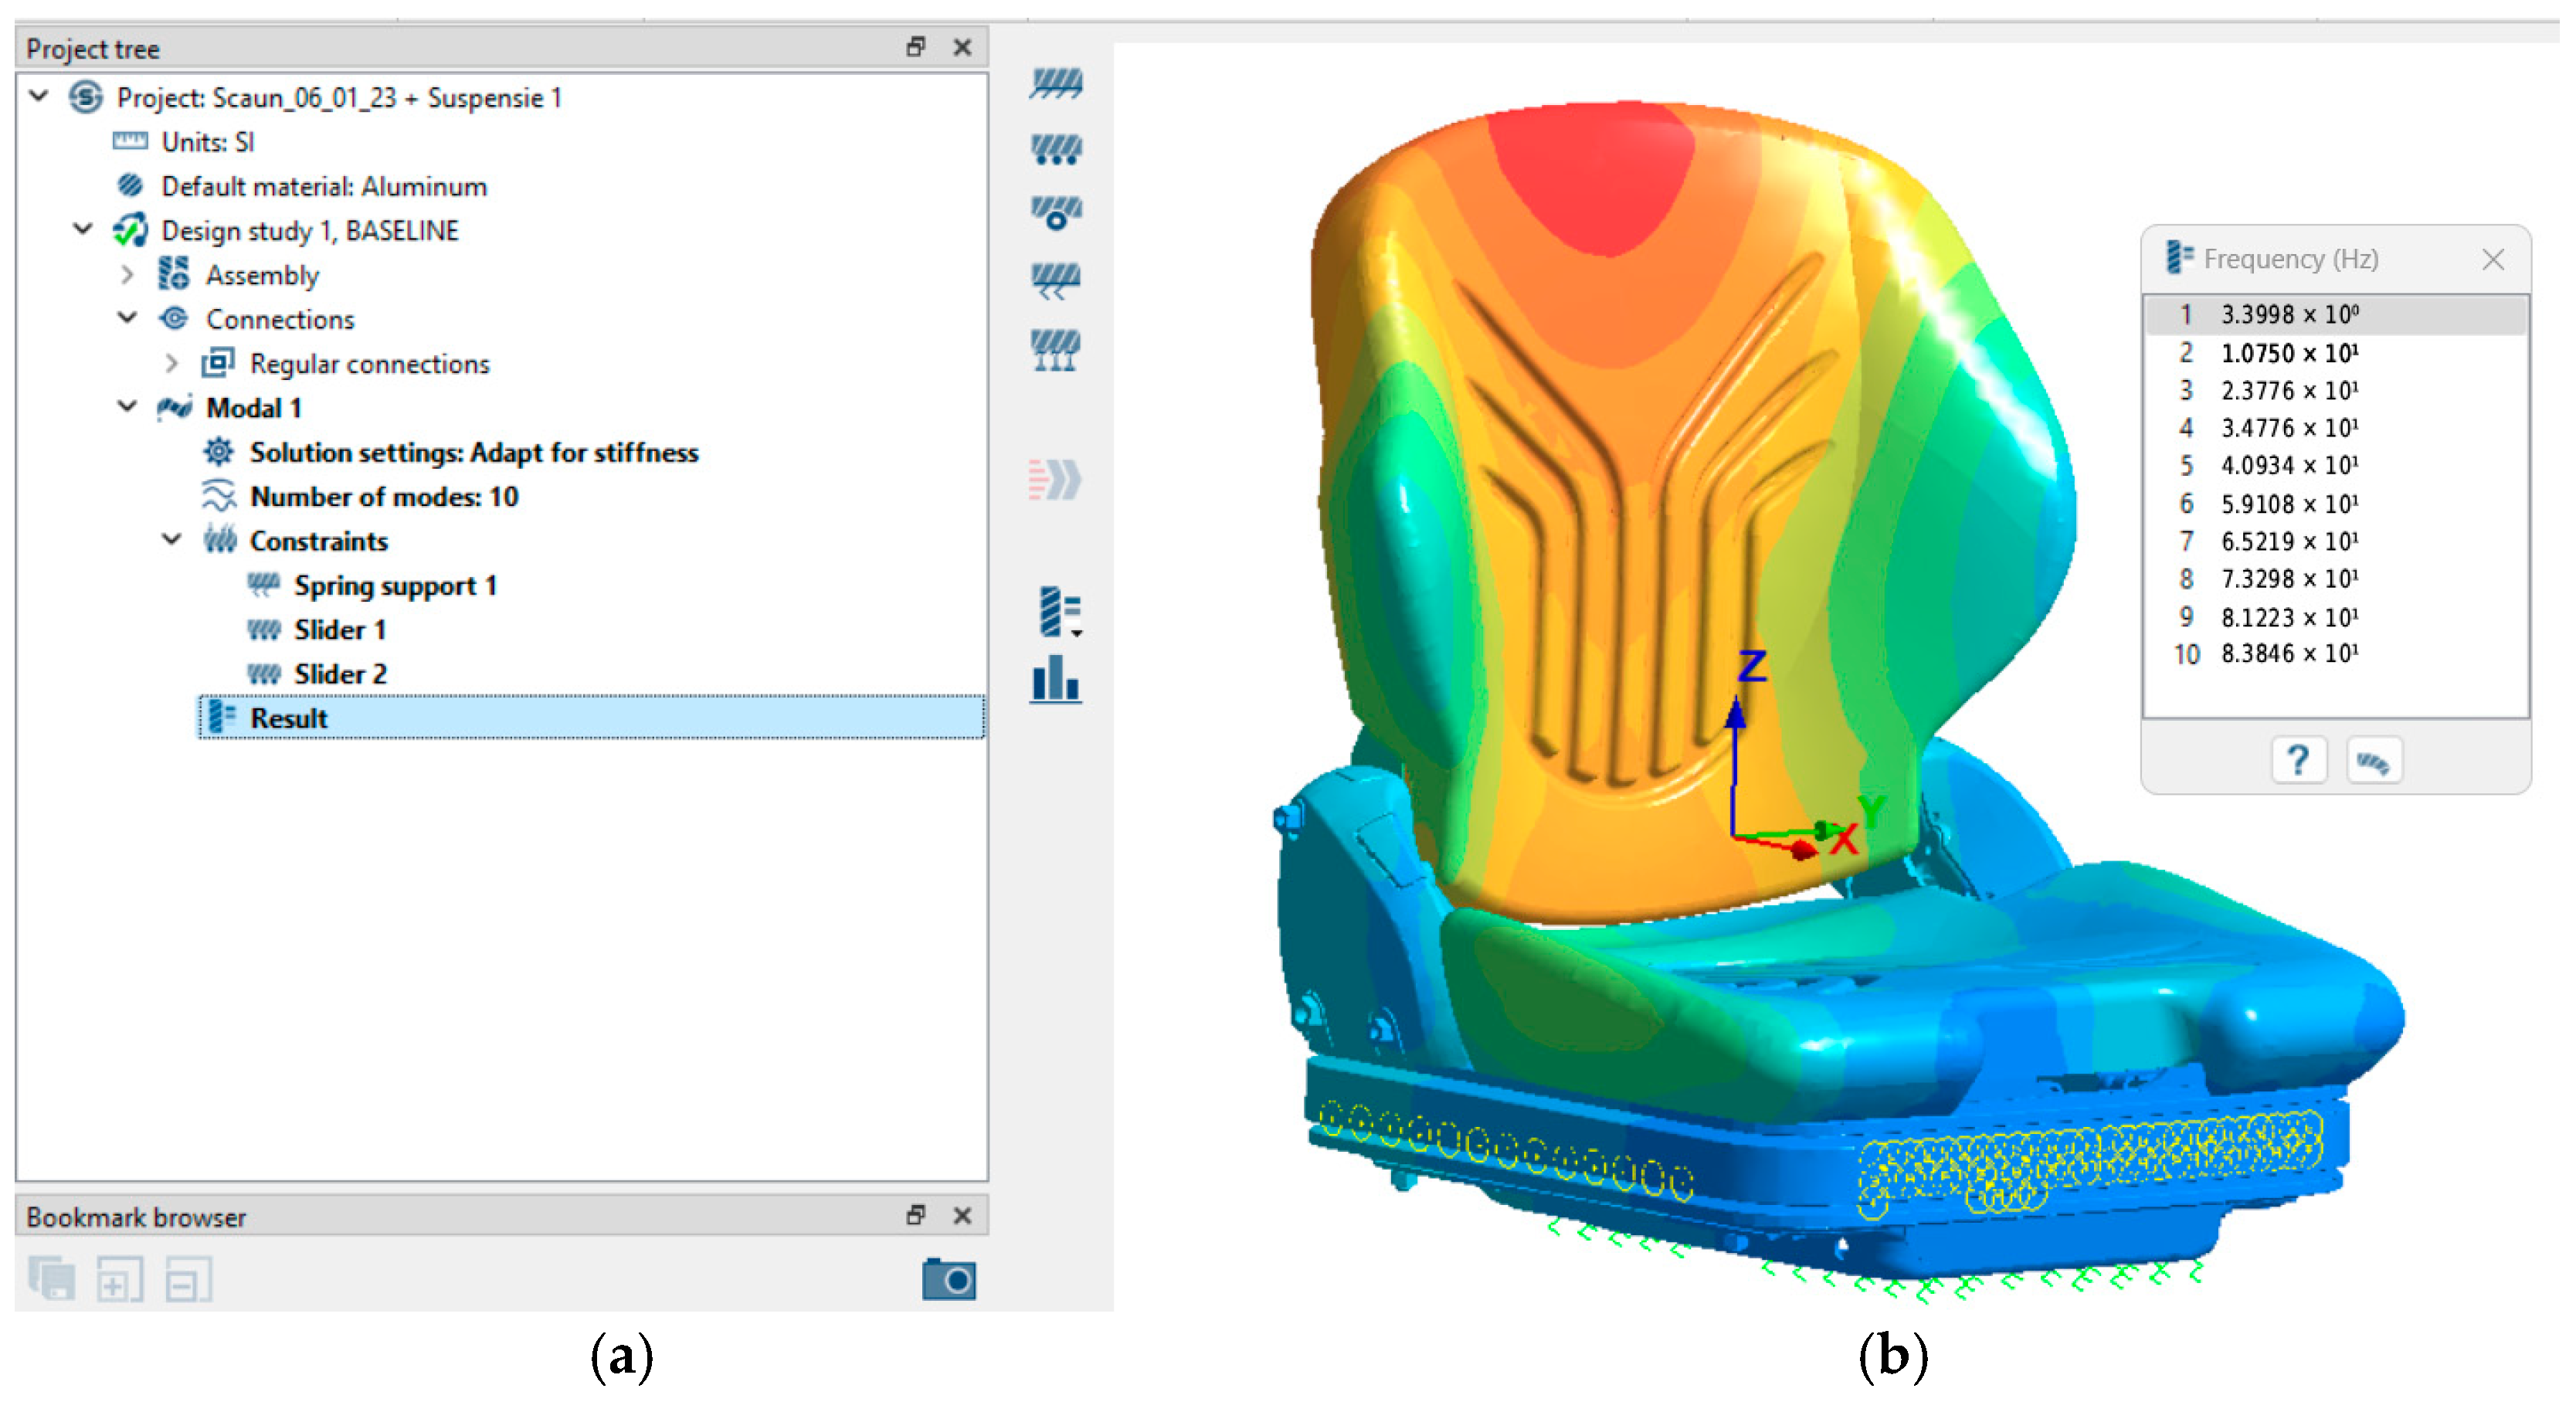Viewport: 2576px width, 1402px height.
Task: Select the hinge constraint tool icon
Action: point(1055,213)
